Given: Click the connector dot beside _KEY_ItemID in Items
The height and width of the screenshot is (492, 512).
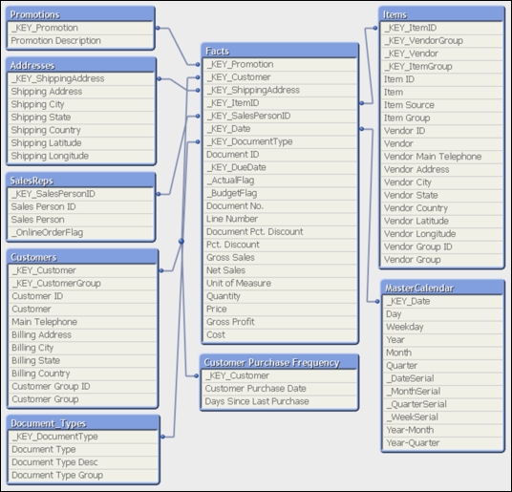Looking at the screenshot, I should pos(375,28).
